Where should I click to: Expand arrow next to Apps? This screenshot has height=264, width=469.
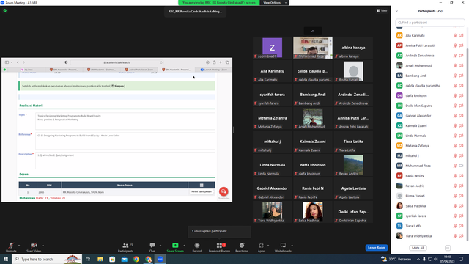tap(268, 246)
